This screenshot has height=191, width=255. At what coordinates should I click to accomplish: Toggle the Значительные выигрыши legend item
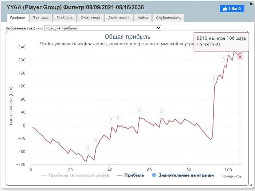pos(183,175)
